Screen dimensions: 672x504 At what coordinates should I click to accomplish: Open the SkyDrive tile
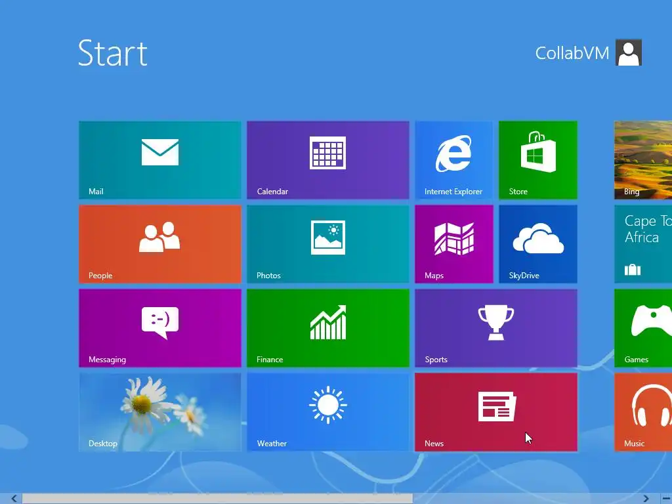[538, 244]
